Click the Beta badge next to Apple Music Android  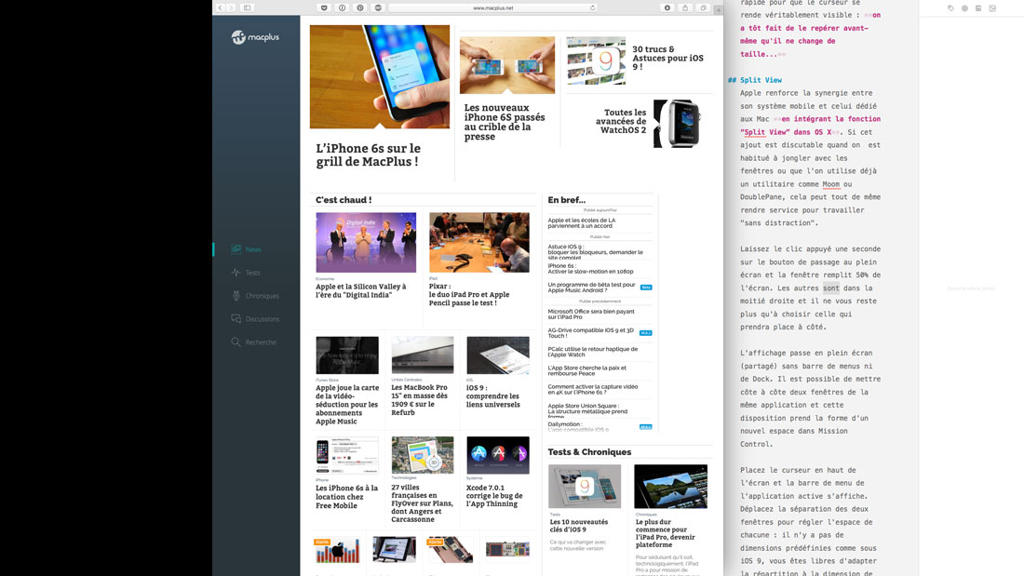point(646,288)
